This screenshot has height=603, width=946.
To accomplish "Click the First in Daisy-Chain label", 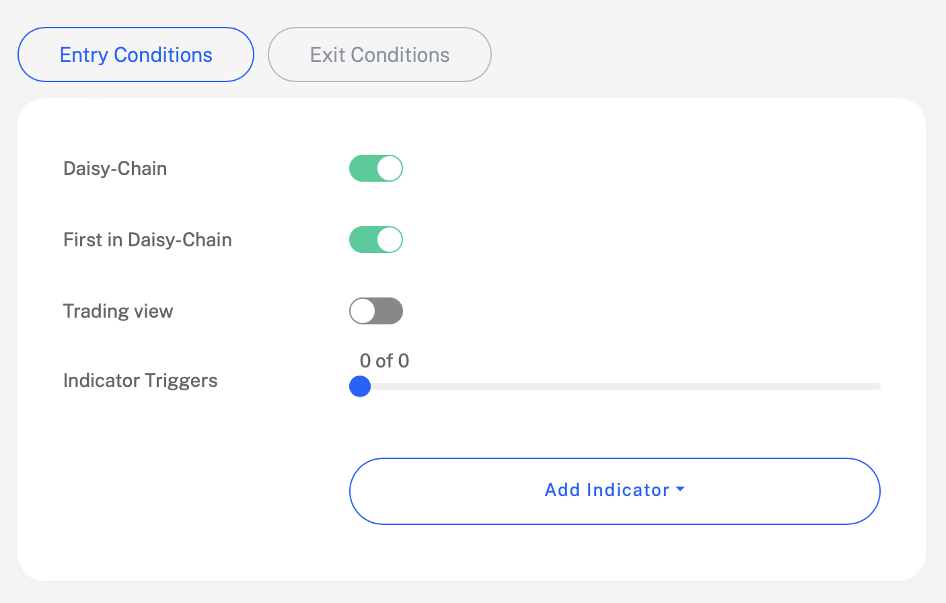I will click(x=147, y=240).
